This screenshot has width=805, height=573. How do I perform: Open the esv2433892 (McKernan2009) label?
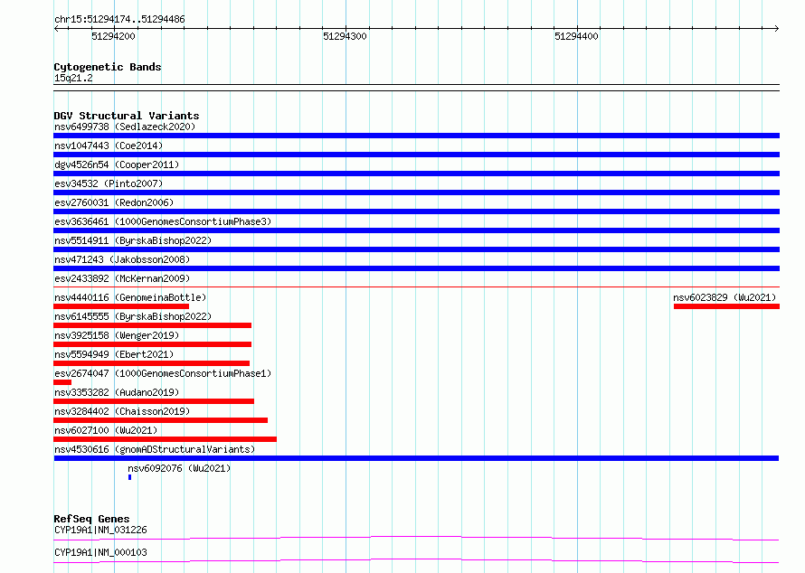click(122, 278)
